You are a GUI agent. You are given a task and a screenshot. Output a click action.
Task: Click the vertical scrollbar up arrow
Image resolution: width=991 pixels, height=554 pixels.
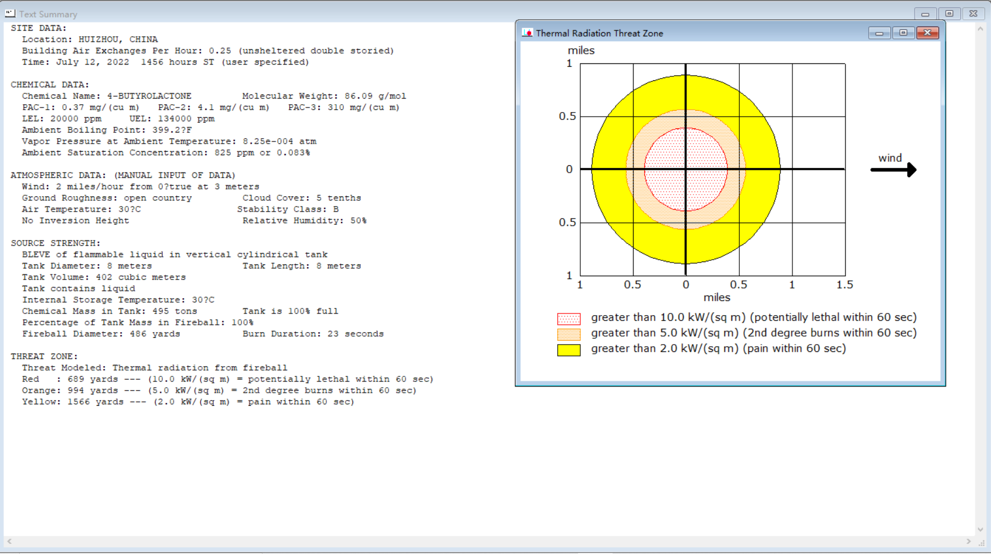(x=980, y=28)
